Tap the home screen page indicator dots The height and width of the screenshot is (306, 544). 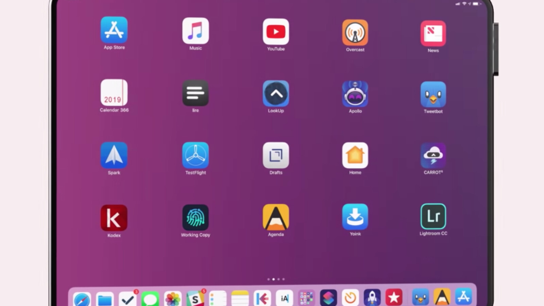276,279
